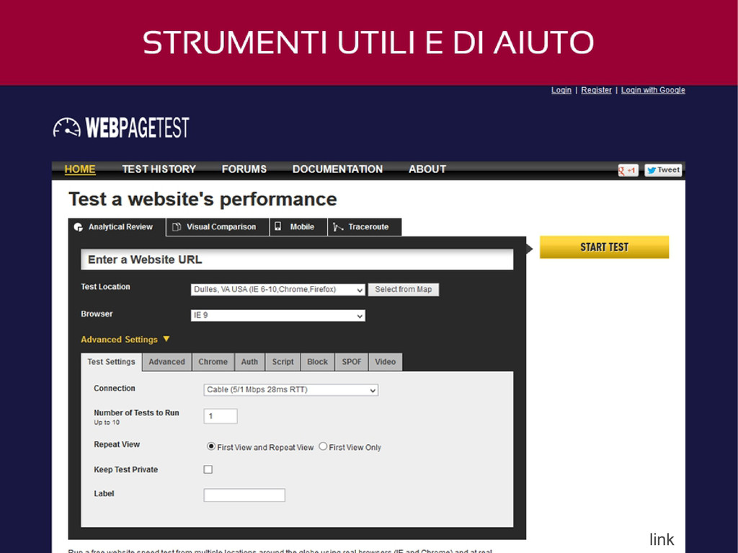The image size is (738, 553).
Task: Open ABOUT navigation item
Action: point(427,169)
